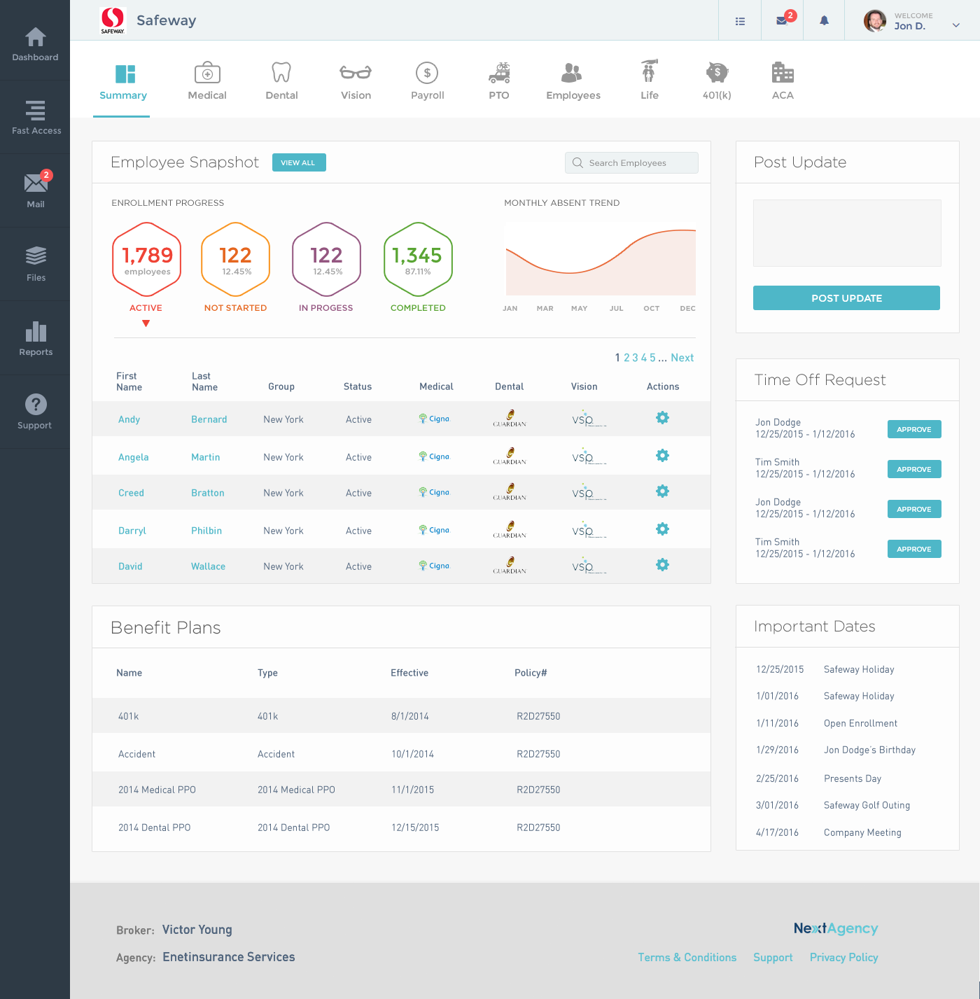The width and height of the screenshot is (980, 999).
Task: Open first name link Andy
Action: [129, 419]
